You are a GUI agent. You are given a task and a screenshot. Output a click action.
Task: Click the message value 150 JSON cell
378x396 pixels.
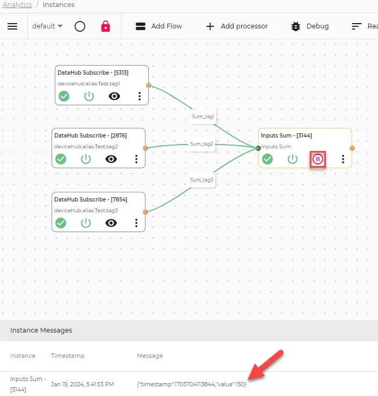pyautogui.click(x=192, y=384)
